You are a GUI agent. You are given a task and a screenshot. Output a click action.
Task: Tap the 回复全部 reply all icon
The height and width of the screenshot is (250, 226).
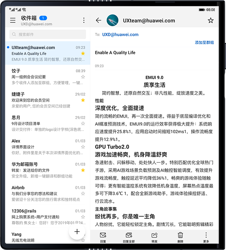(x=129, y=237)
